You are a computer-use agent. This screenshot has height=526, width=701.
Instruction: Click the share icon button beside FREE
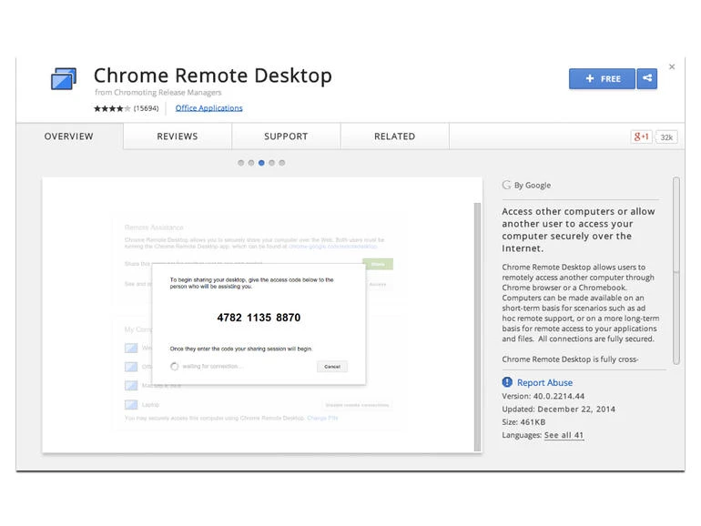[647, 79]
